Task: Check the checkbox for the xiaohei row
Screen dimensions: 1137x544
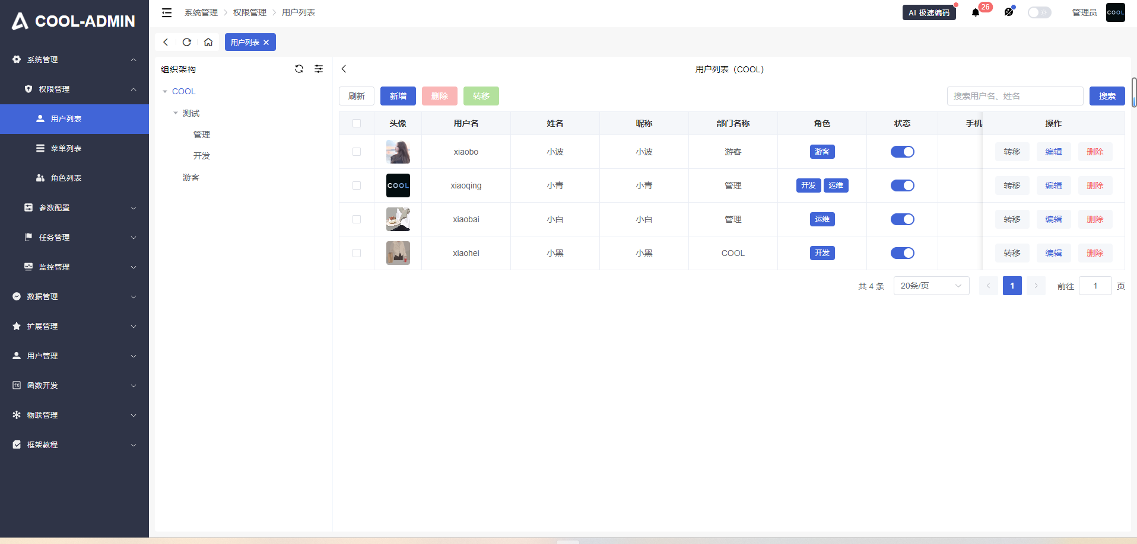Action: (357, 253)
